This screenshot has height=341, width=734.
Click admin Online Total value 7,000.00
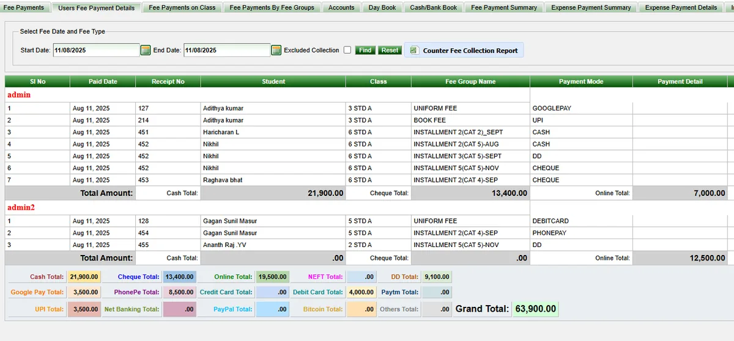coord(680,193)
